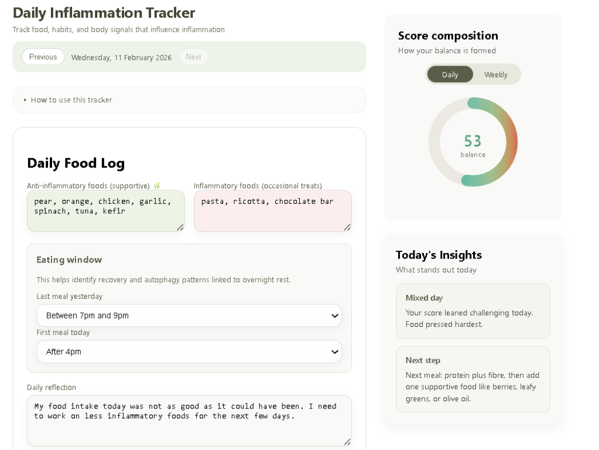Select the Mixed day insight card
Screen dimensions: 599x450
pos(473,311)
